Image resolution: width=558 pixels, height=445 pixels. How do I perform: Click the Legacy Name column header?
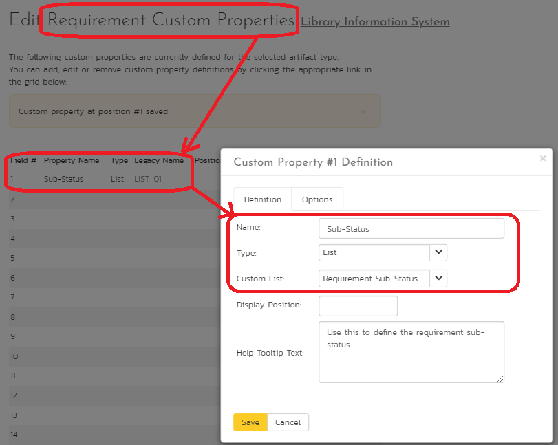(159, 160)
